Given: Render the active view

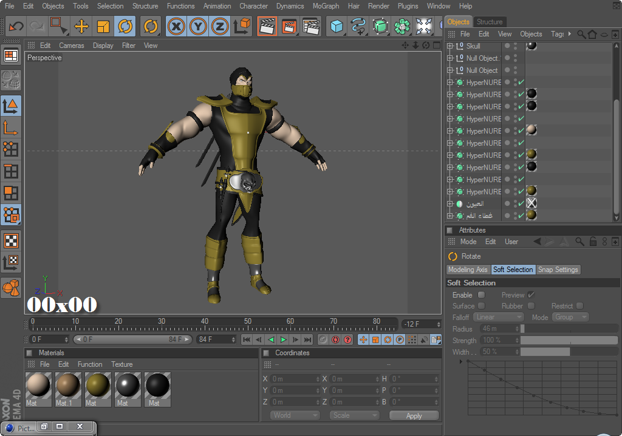Looking at the screenshot, I should 267,26.
